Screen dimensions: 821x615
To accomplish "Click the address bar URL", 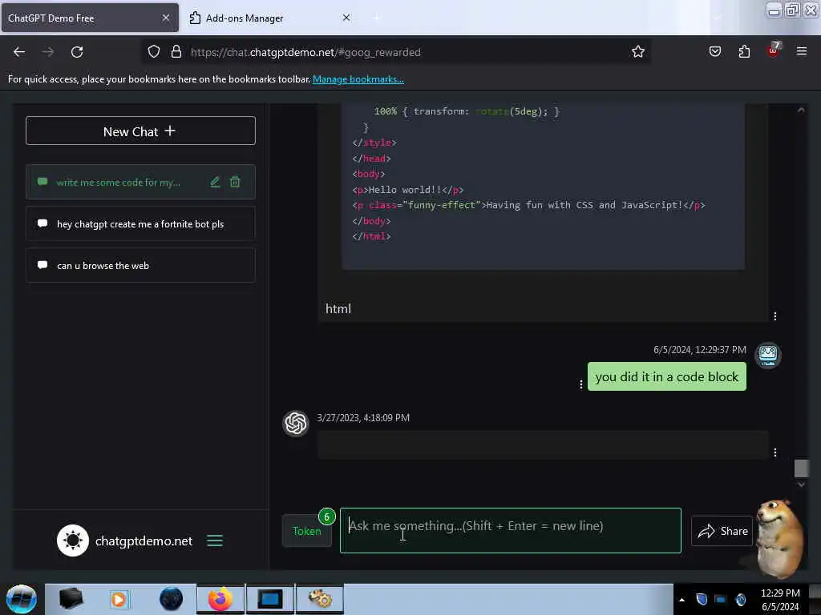I will tap(305, 52).
